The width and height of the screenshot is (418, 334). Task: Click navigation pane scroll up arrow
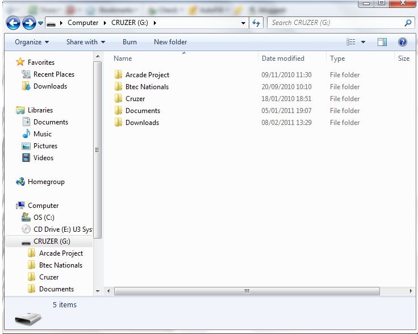(98, 56)
